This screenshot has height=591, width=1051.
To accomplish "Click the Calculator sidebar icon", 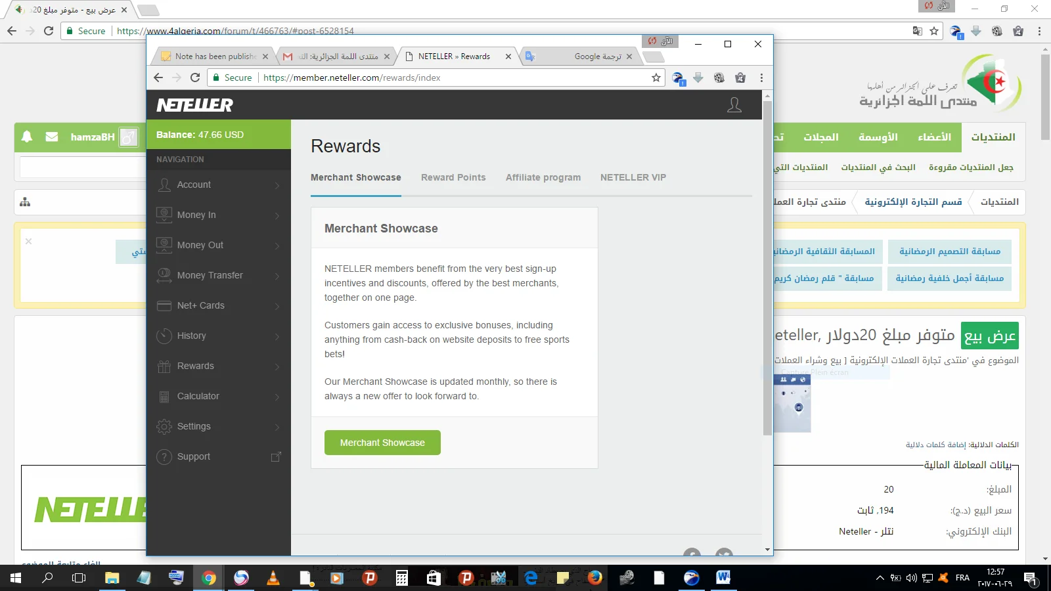I will [164, 397].
